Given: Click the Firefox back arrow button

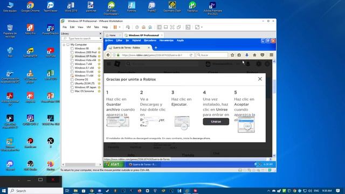Looking at the screenshot, I should click(108, 55).
